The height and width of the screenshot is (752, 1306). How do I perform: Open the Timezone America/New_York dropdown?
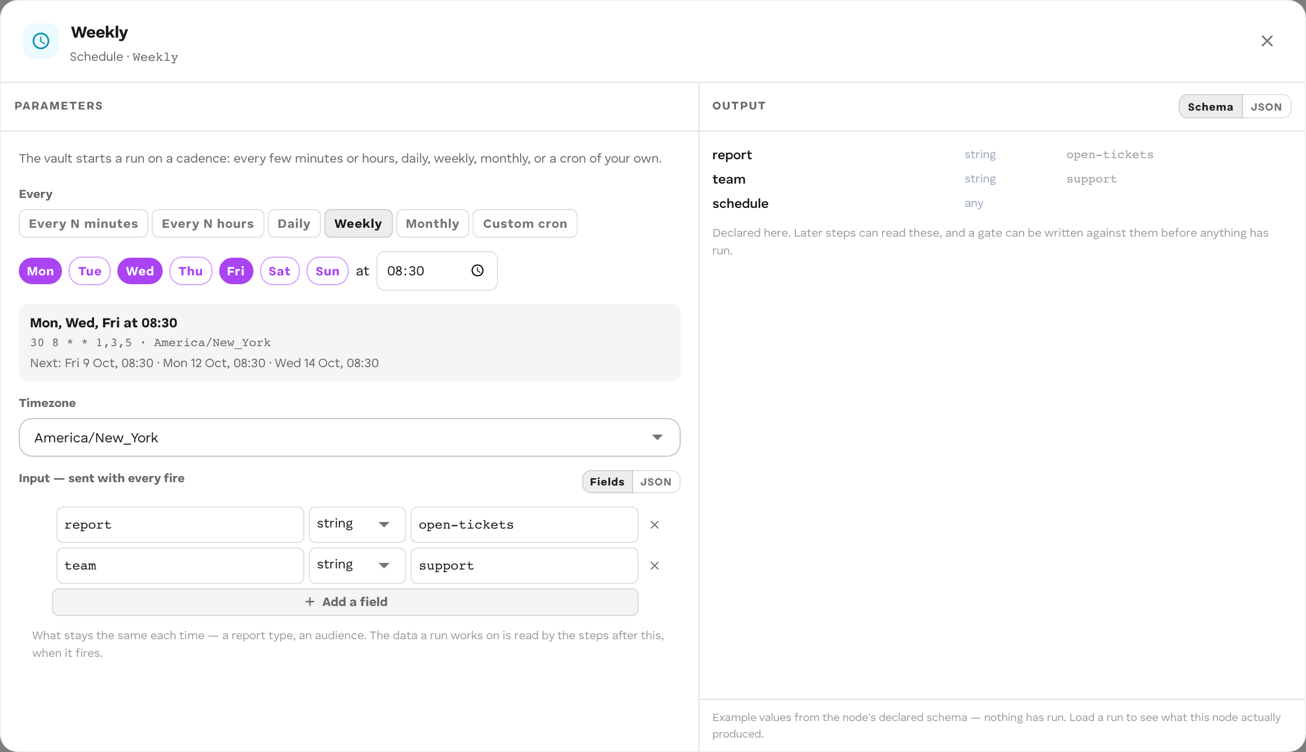(350, 437)
